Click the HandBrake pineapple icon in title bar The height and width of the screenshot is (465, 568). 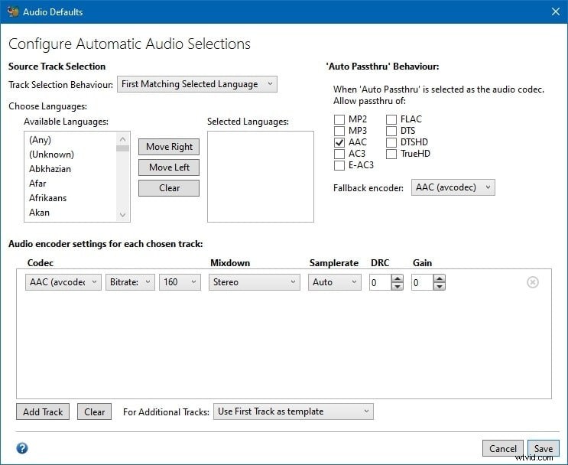point(12,11)
